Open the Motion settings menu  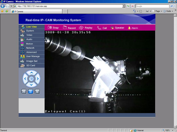click(29, 44)
